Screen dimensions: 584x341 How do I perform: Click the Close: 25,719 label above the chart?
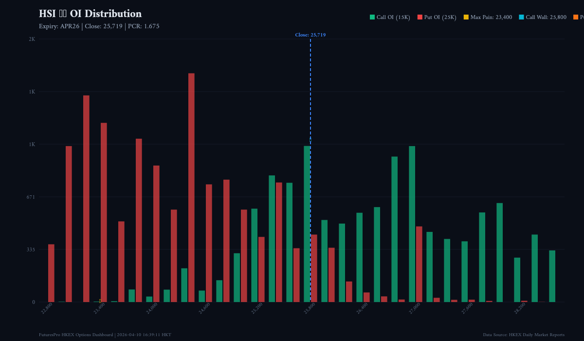(311, 35)
